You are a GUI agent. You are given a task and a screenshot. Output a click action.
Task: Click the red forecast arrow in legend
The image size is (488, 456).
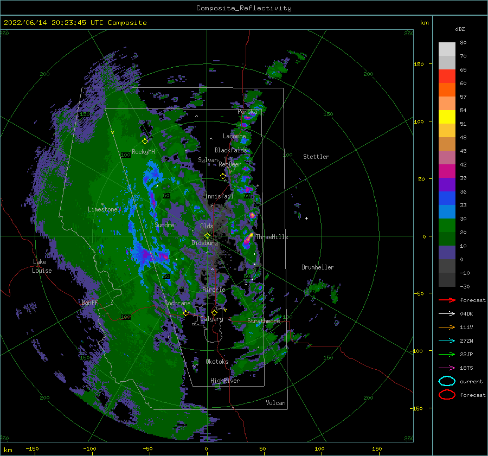tap(447, 300)
